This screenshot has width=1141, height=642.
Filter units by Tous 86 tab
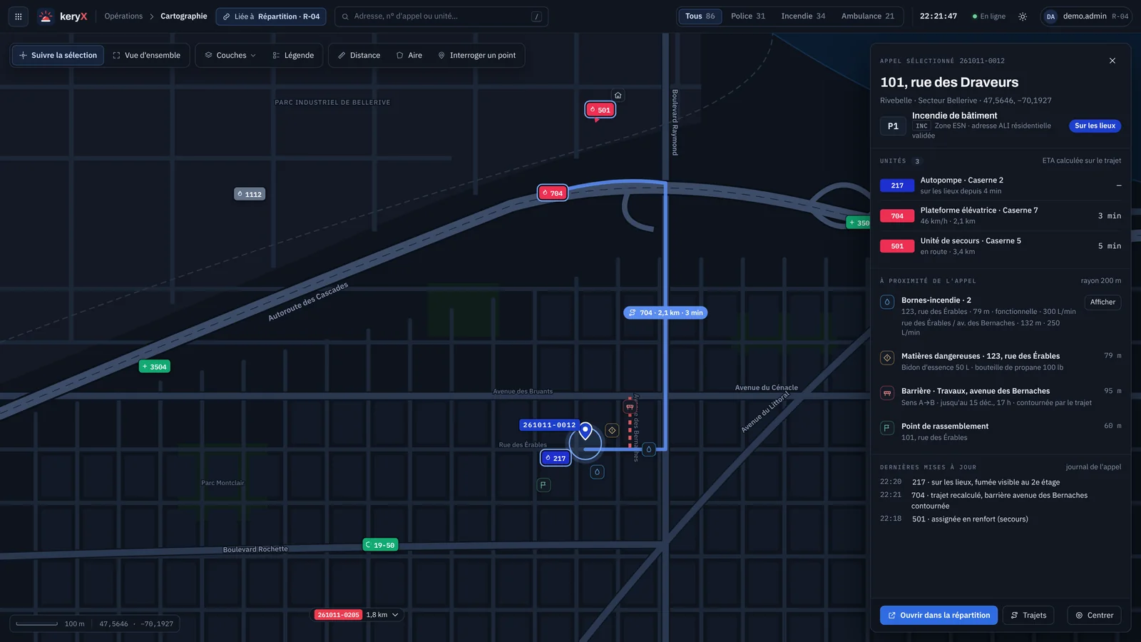point(700,16)
